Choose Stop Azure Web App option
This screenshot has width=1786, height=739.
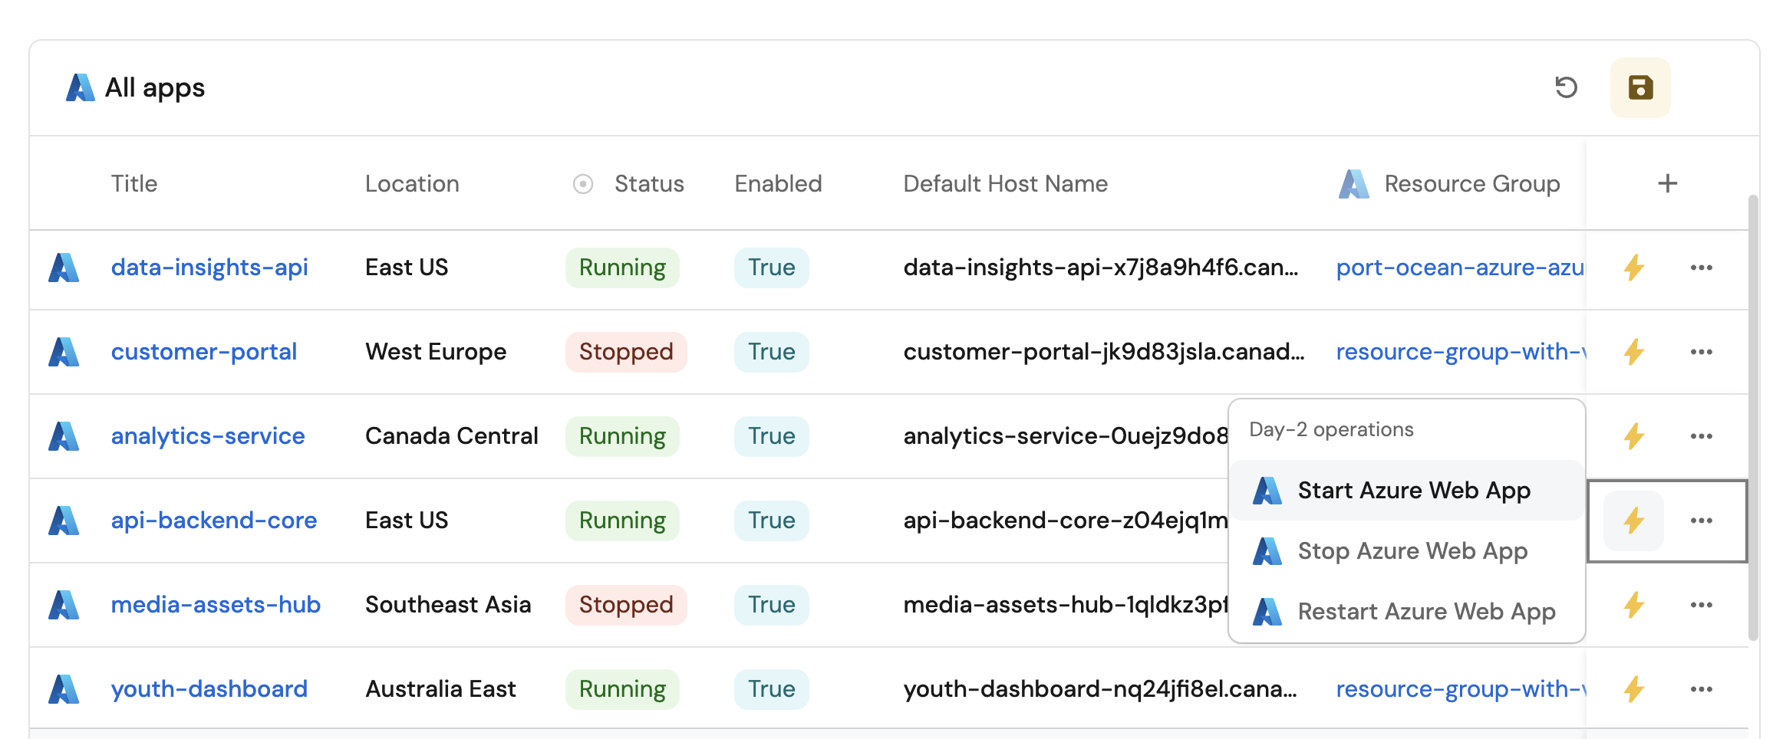(x=1412, y=551)
